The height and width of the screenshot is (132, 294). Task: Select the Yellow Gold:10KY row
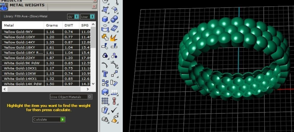click(x=46, y=37)
